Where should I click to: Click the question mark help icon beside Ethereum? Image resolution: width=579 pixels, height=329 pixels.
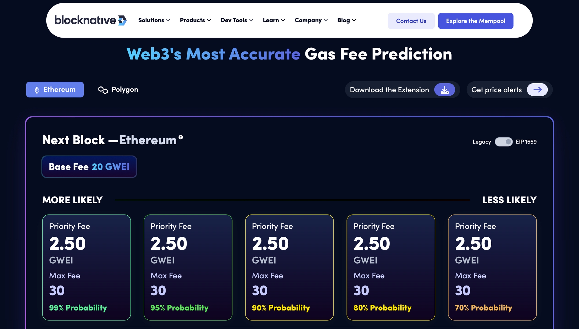[x=181, y=137]
